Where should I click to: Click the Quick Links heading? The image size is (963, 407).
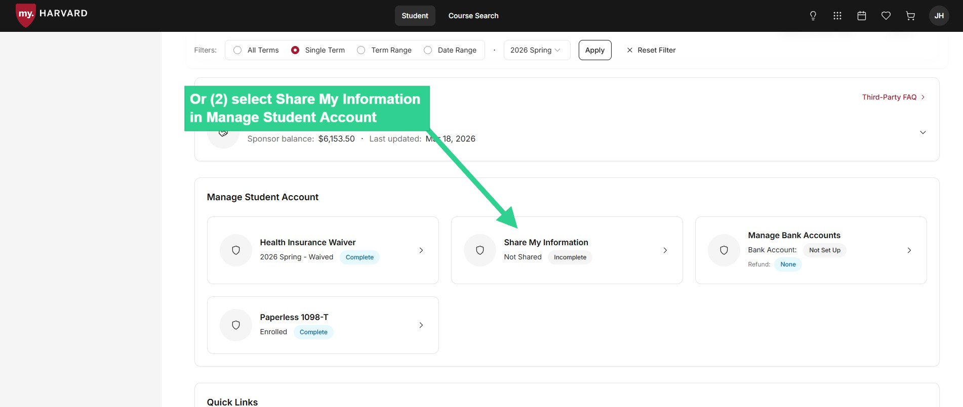(232, 402)
